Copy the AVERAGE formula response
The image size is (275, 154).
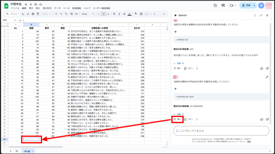(189, 119)
